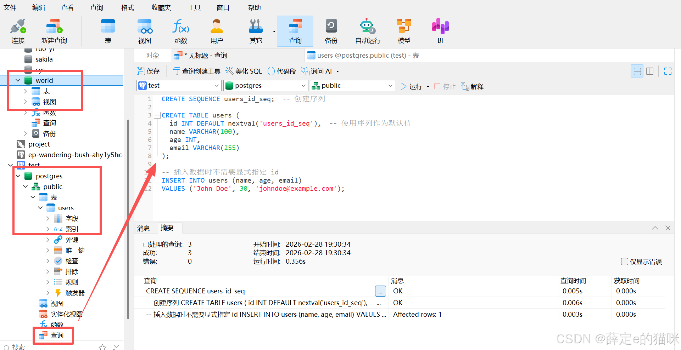
Task: Open the Favorites (收藏夹) menu
Action: 161,7
